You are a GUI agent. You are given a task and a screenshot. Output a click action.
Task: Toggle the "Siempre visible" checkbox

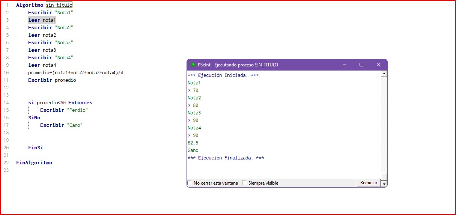click(x=244, y=183)
